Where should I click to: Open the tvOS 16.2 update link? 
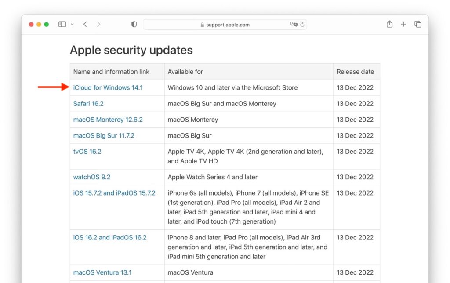tap(87, 151)
